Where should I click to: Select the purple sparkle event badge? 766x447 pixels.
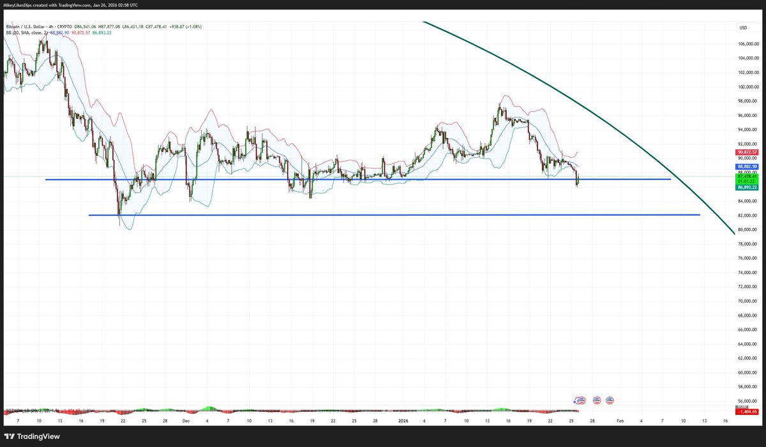point(575,401)
